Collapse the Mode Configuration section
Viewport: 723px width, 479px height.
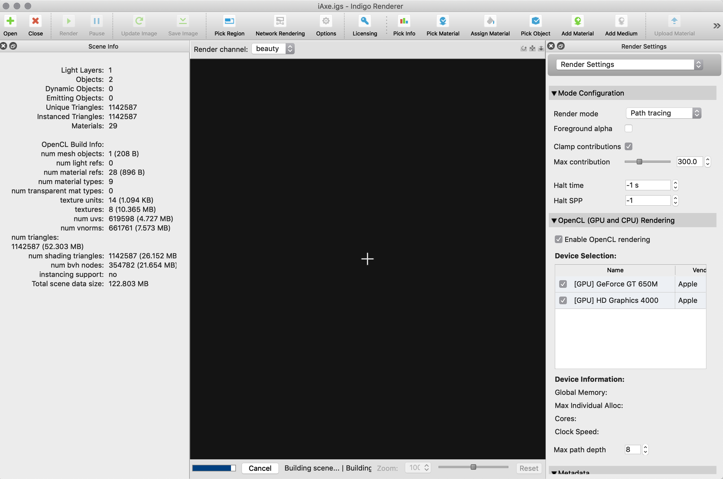(554, 93)
